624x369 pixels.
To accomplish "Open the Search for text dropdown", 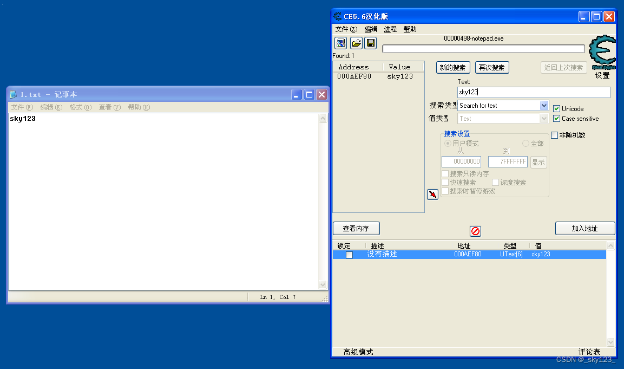I will pos(544,106).
